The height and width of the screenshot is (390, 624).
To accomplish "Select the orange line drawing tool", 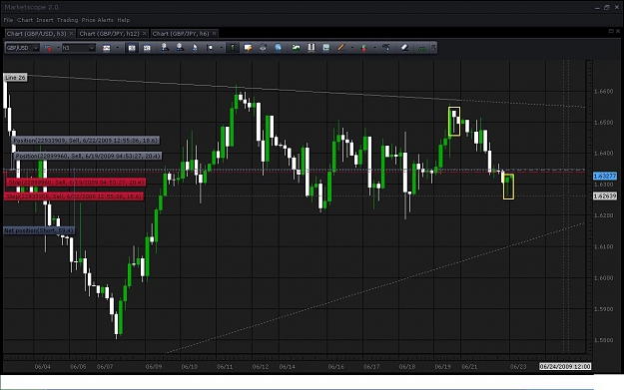I will pos(341,48).
